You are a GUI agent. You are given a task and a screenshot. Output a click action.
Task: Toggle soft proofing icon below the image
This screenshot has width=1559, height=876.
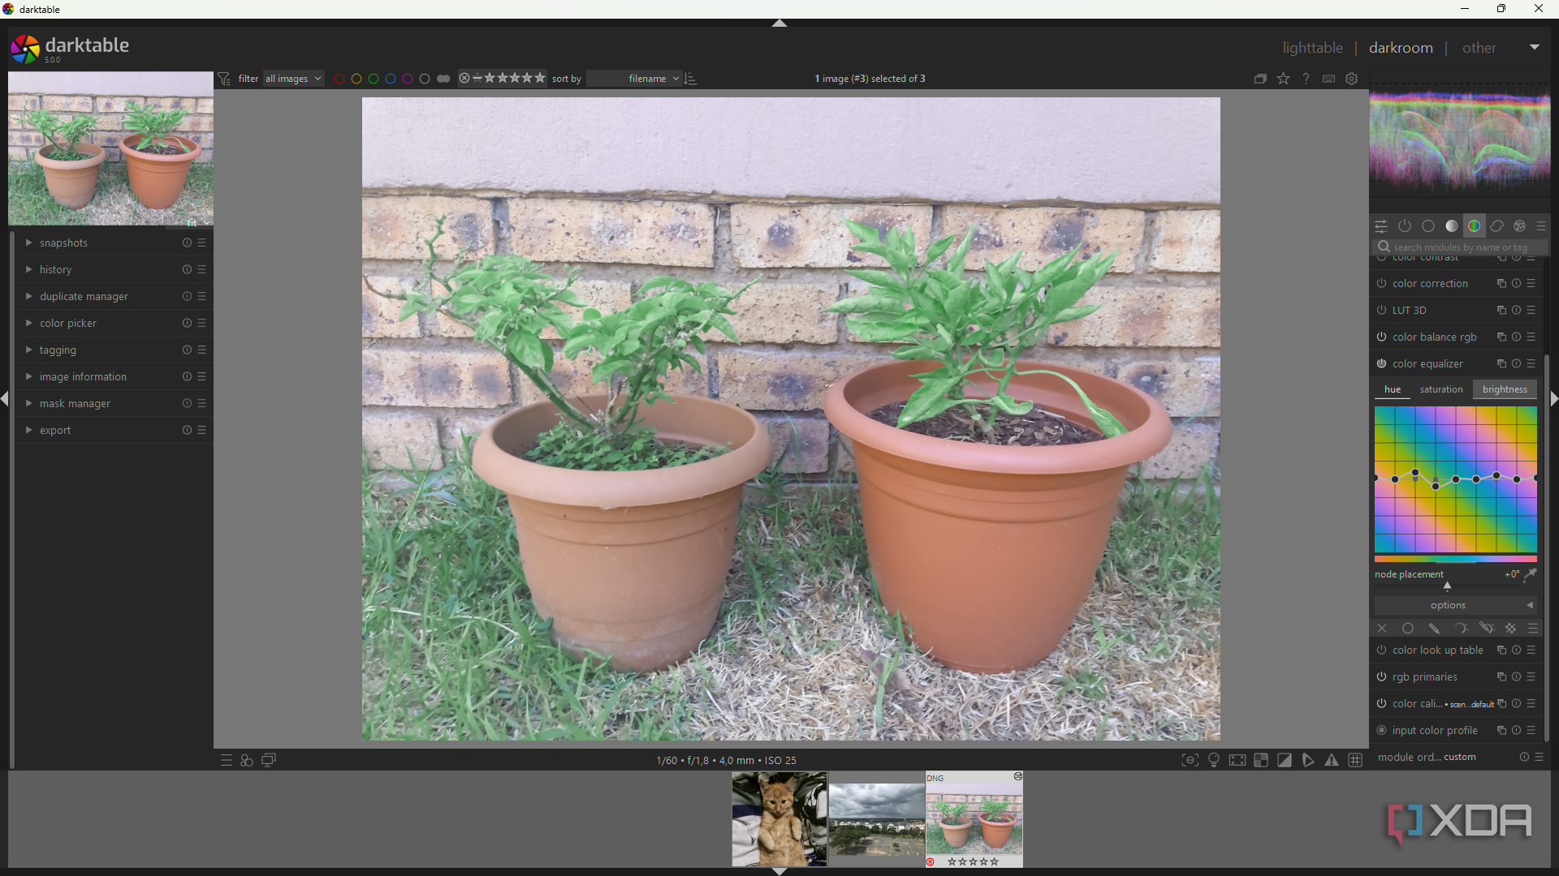[1308, 760]
